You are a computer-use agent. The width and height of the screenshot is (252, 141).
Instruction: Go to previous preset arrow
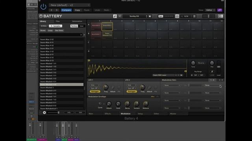(x=52, y=10)
